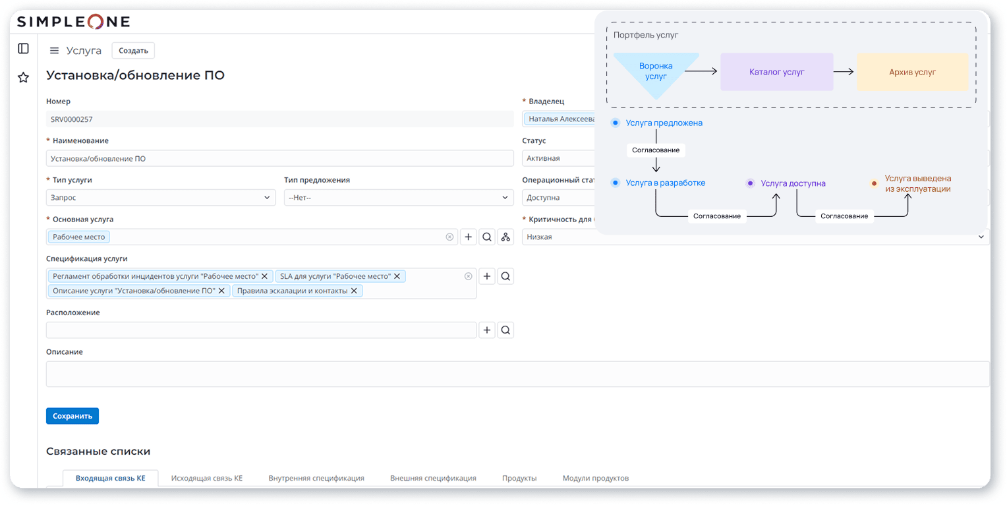
Task: Search Расположение with magnifier icon
Action: [x=505, y=330]
